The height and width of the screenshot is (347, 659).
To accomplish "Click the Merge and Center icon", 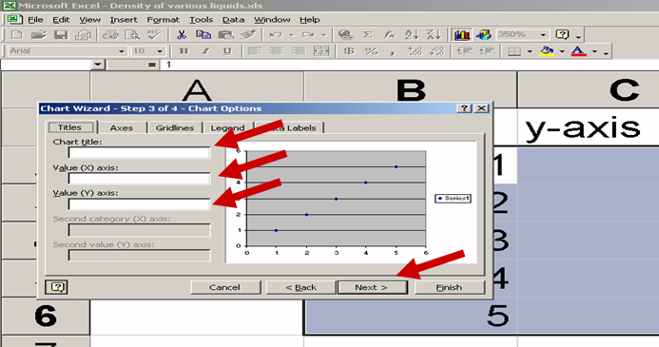I will (321, 51).
